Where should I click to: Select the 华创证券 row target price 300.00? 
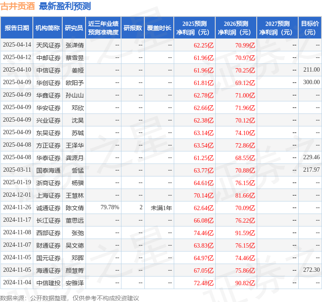point(311,82)
